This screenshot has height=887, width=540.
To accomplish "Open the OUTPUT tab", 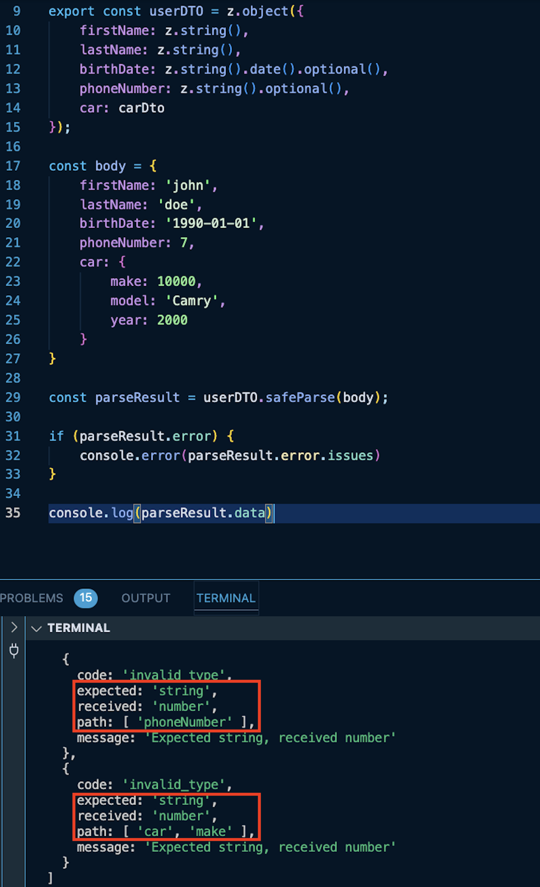I will (146, 598).
